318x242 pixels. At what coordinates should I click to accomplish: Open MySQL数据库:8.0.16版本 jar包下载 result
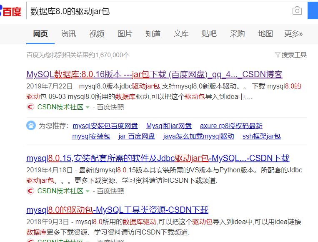[x=154, y=74]
